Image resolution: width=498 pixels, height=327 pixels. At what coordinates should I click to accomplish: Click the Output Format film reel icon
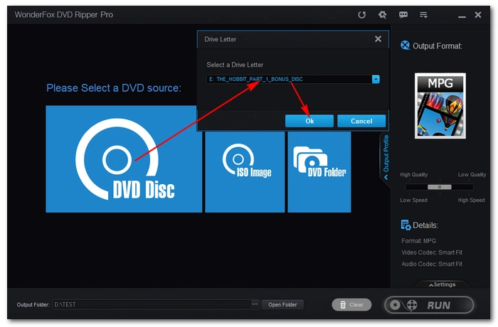(405, 45)
